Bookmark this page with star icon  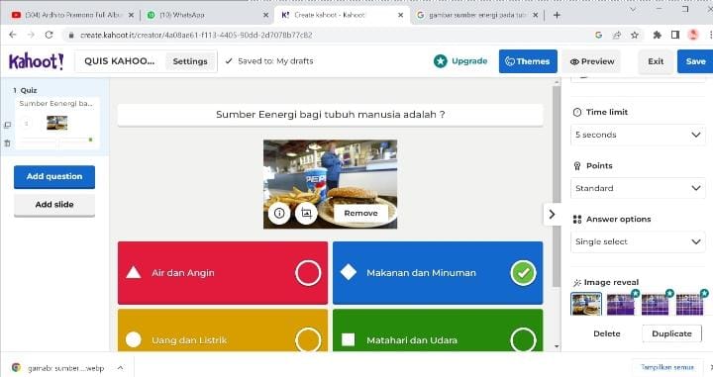[x=635, y=35]
